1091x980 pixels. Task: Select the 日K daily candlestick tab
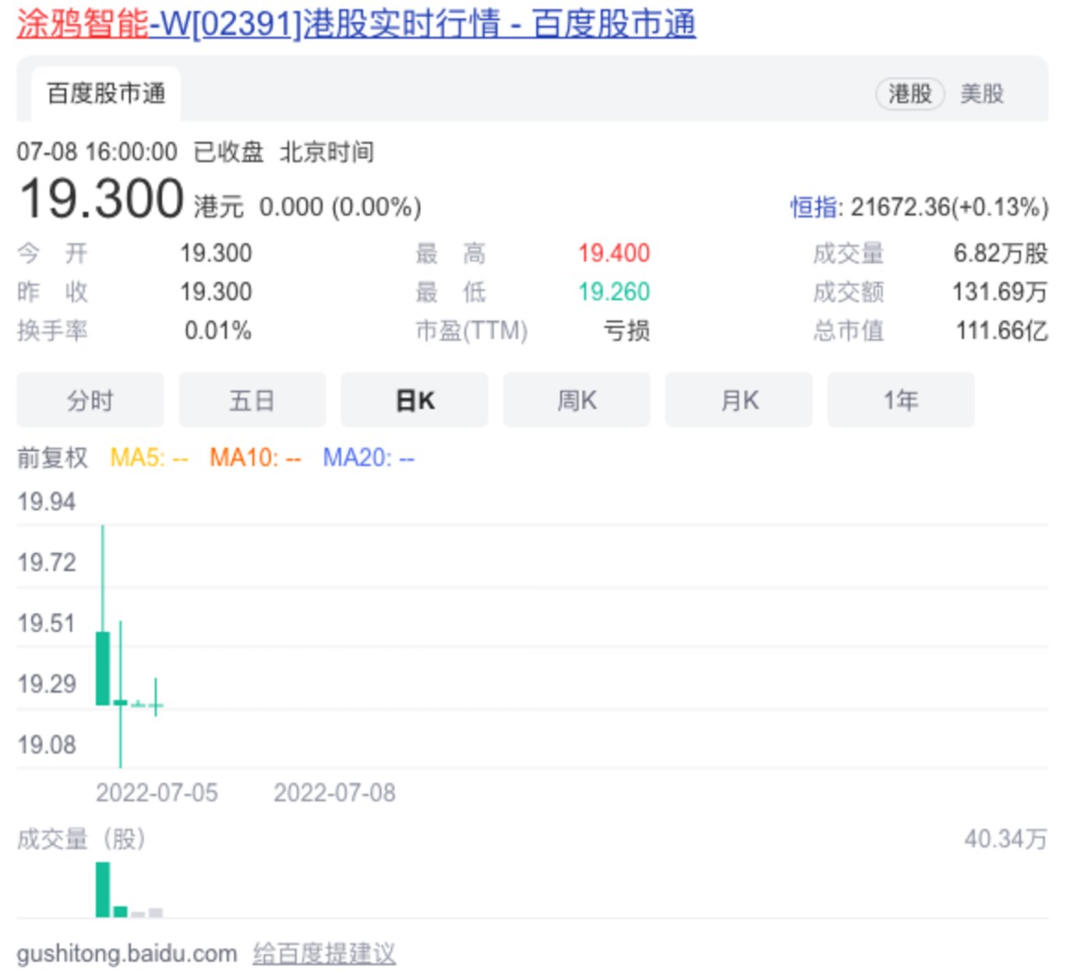(x=415, y=400)
